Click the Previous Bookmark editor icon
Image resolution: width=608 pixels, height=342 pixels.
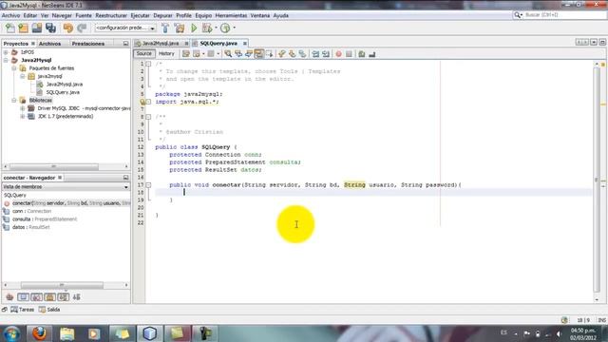click(282, 54)
